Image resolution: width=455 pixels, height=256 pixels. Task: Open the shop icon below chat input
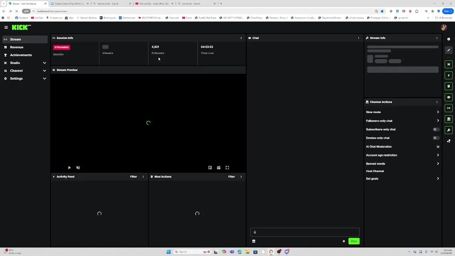(254, 241)
